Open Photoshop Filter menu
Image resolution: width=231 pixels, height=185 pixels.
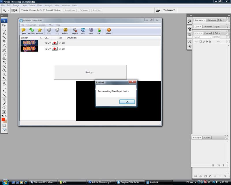point(40,5)
